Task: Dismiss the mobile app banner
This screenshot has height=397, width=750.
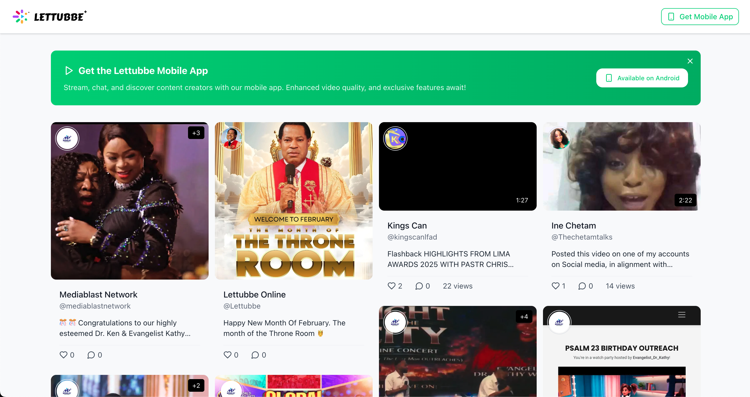Action: point(690,61)
